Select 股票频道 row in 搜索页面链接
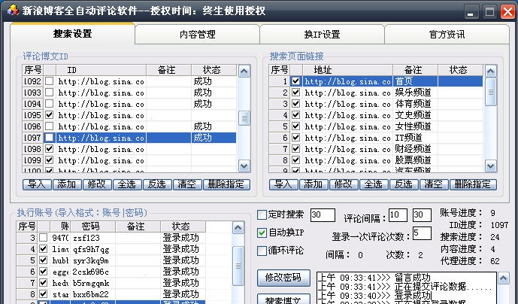 pos(376,160)
